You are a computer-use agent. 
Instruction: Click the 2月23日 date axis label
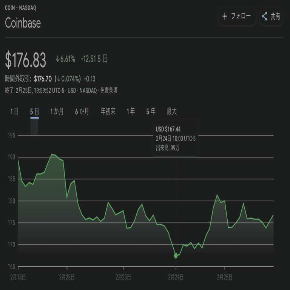123,277
